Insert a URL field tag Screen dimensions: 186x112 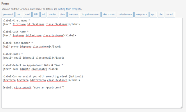(36, 15)
